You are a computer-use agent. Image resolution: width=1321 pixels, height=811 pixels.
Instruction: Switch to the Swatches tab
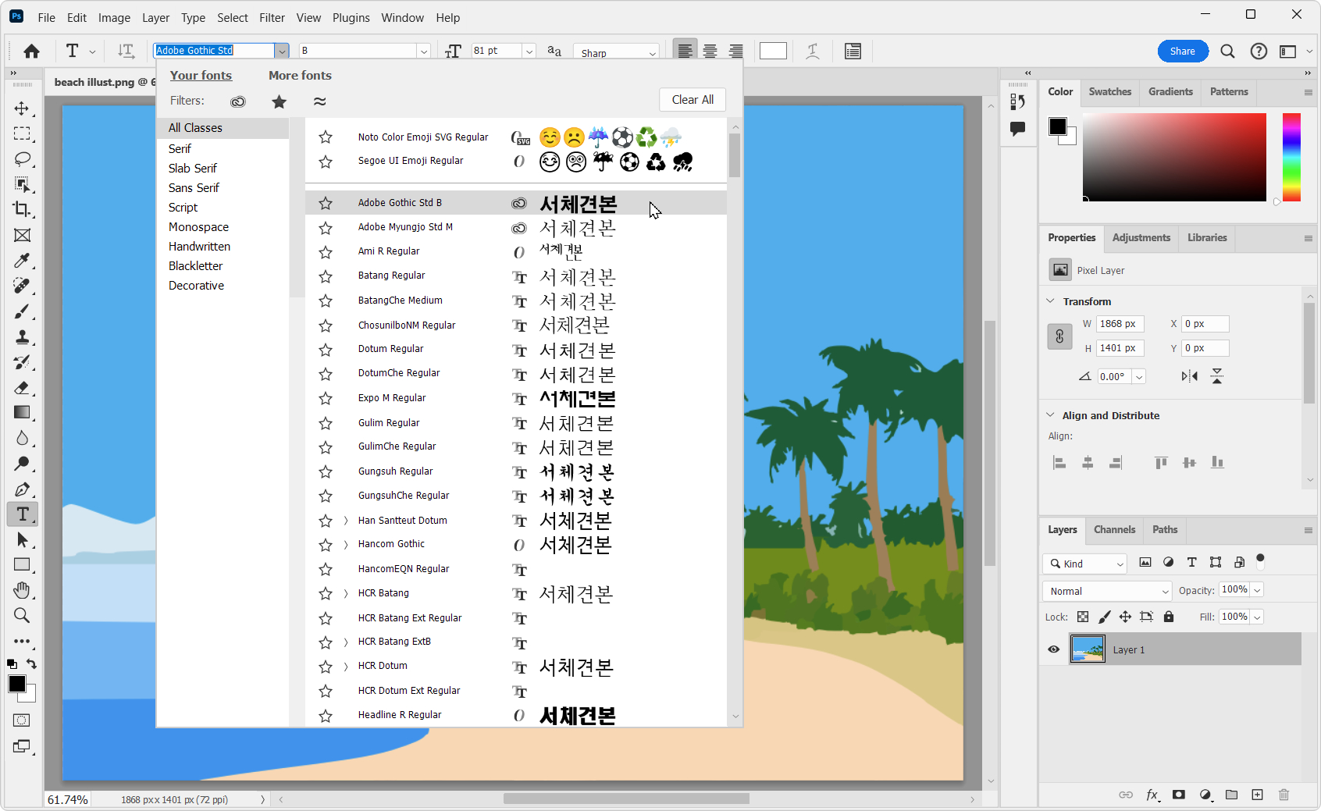[x=1109, y=91]
